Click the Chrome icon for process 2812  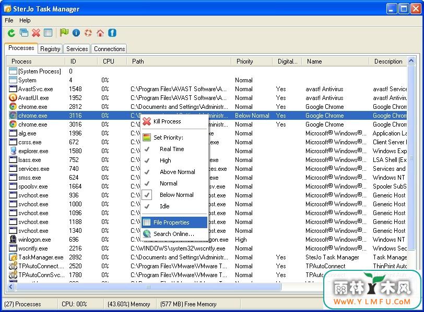point(13,106)
